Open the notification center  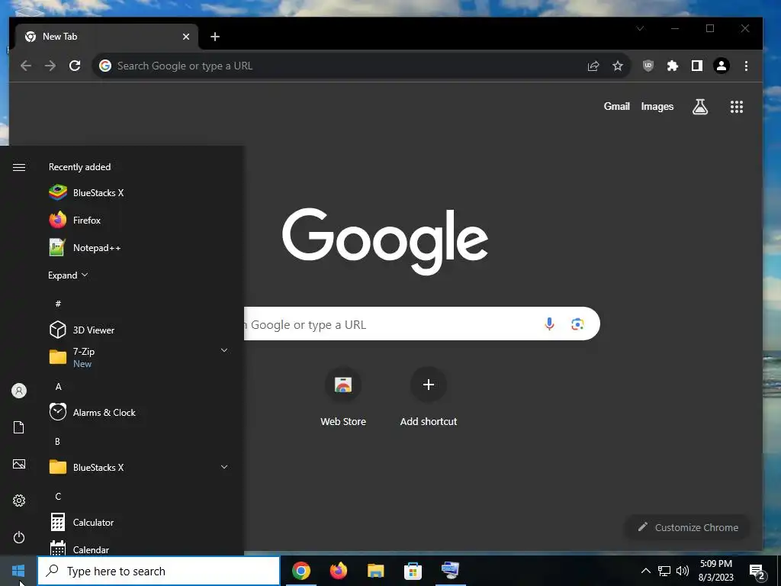pos(757,571)
